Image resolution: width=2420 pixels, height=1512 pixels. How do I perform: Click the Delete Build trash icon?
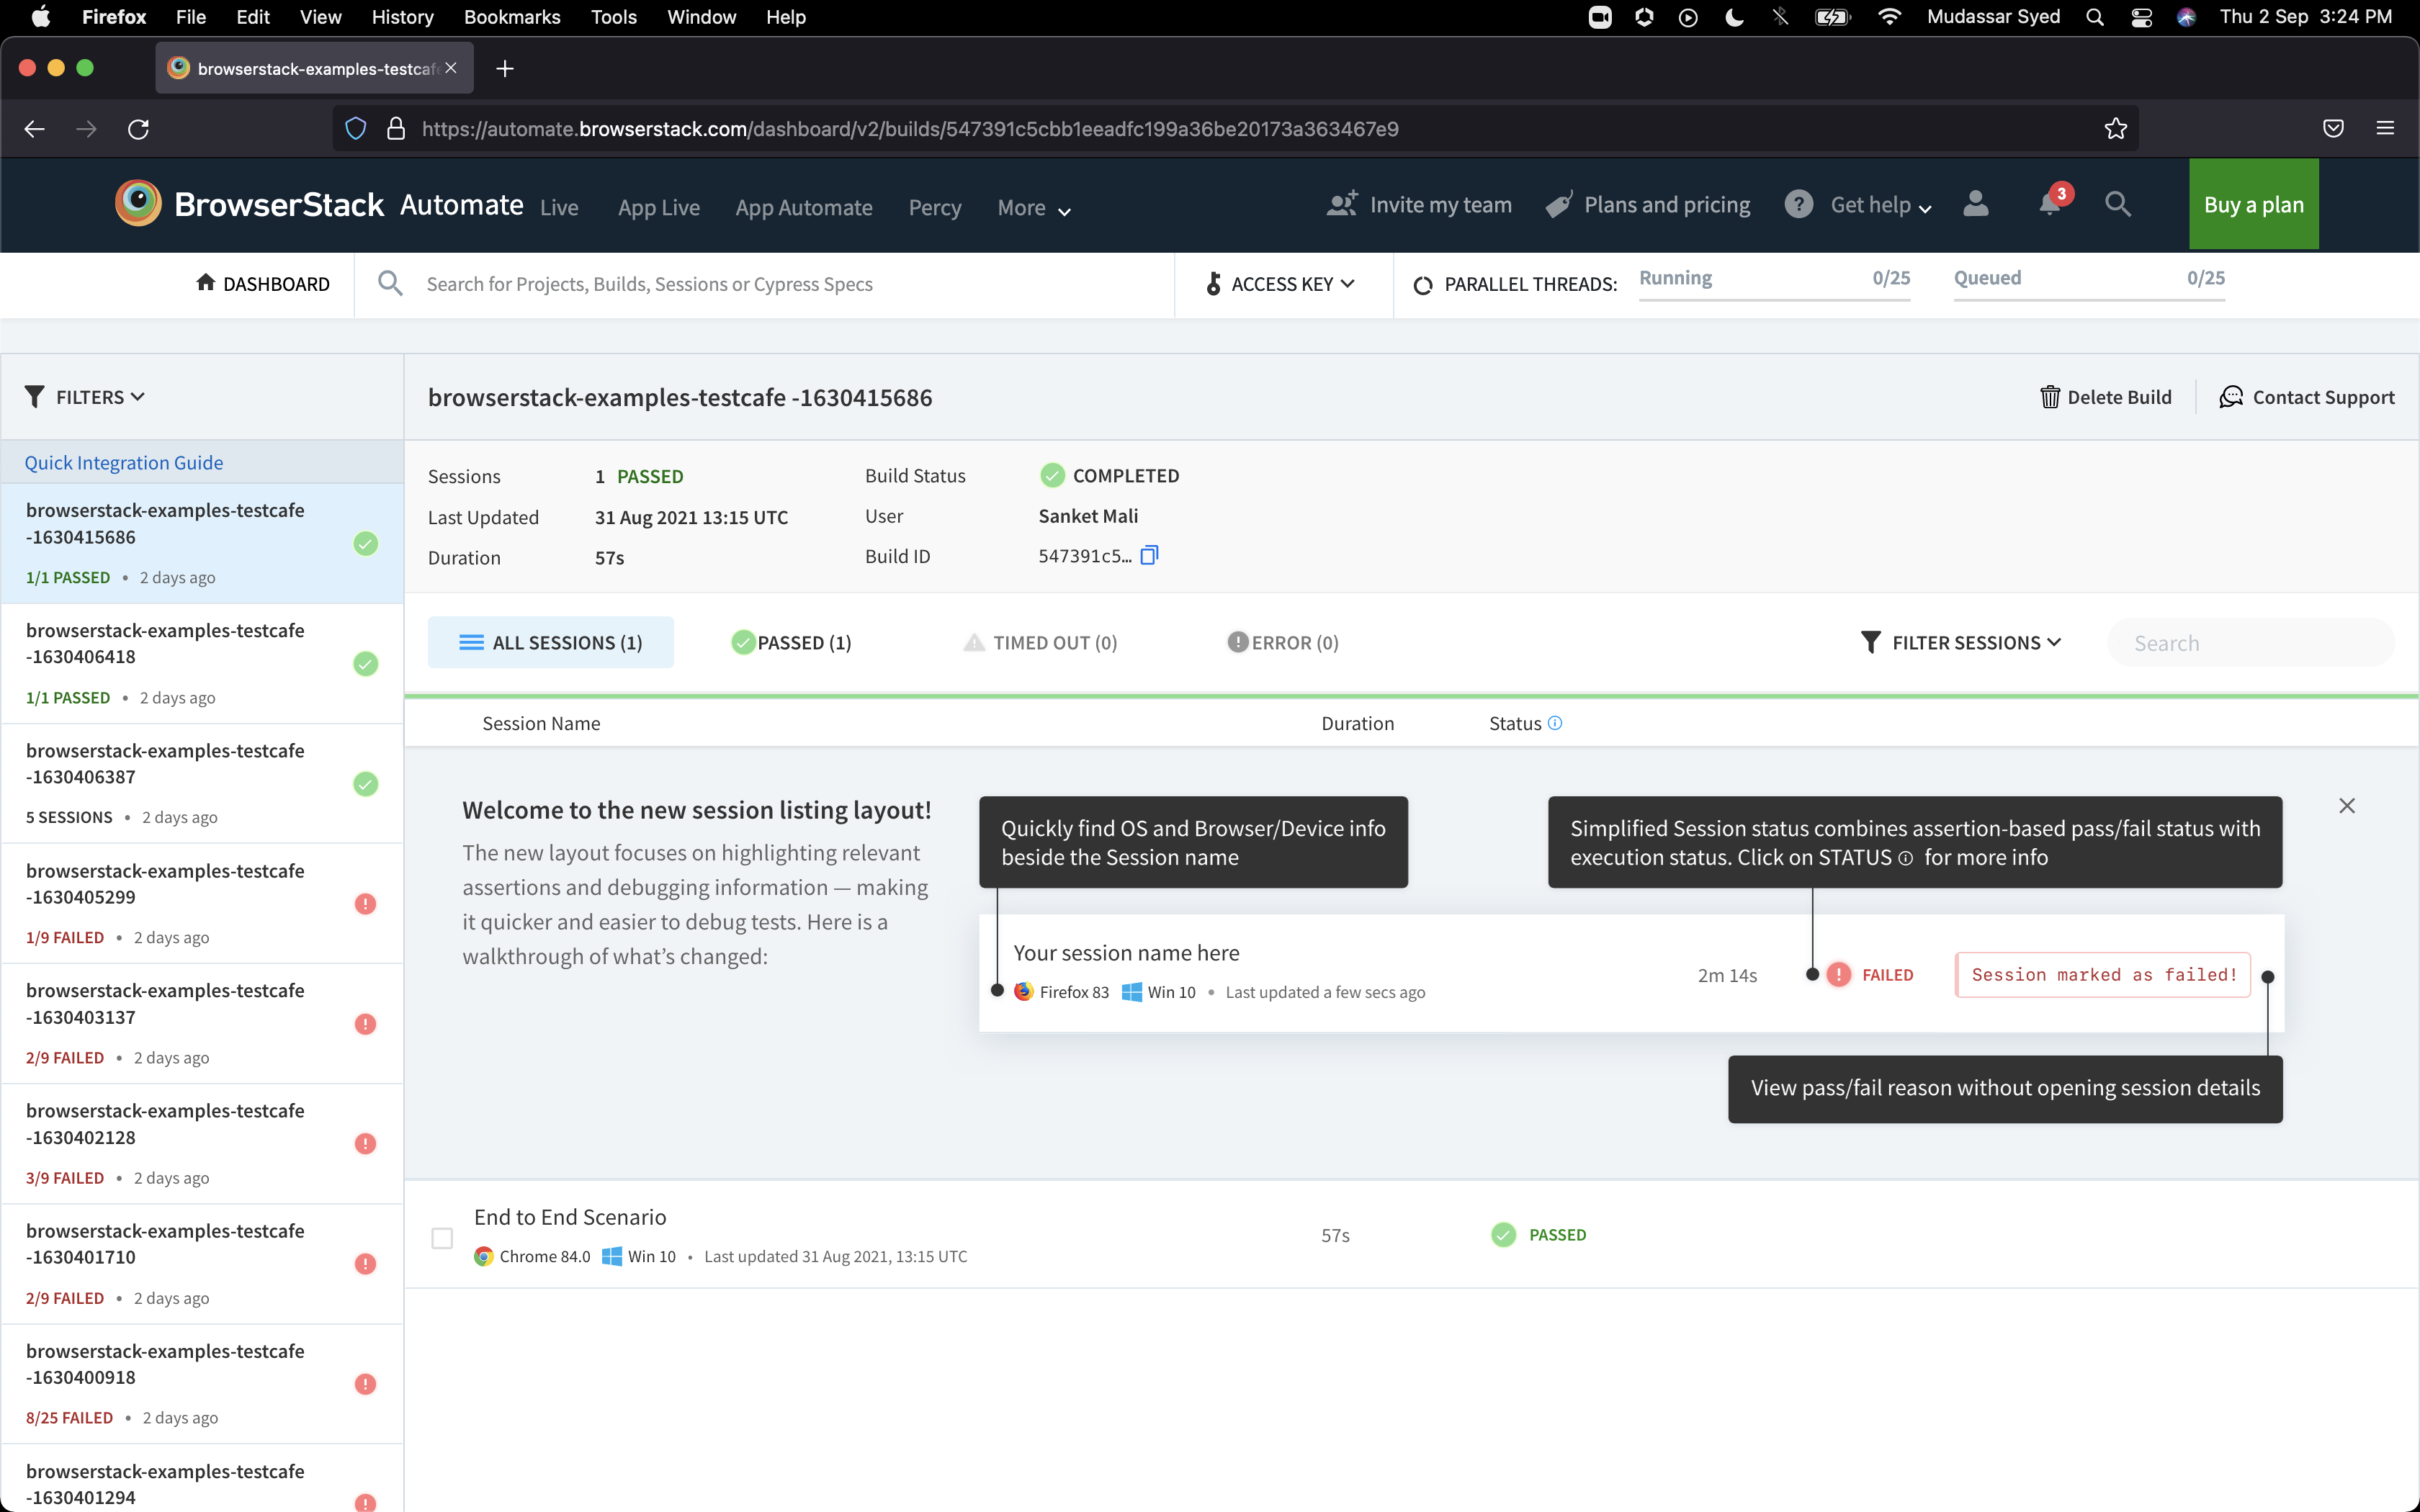pos(2050,397)
